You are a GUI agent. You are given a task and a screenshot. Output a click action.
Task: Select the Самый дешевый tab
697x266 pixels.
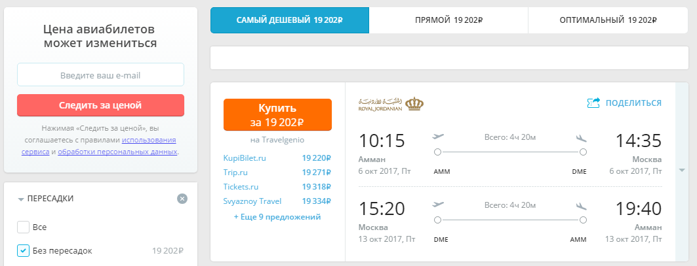(290, 20)
